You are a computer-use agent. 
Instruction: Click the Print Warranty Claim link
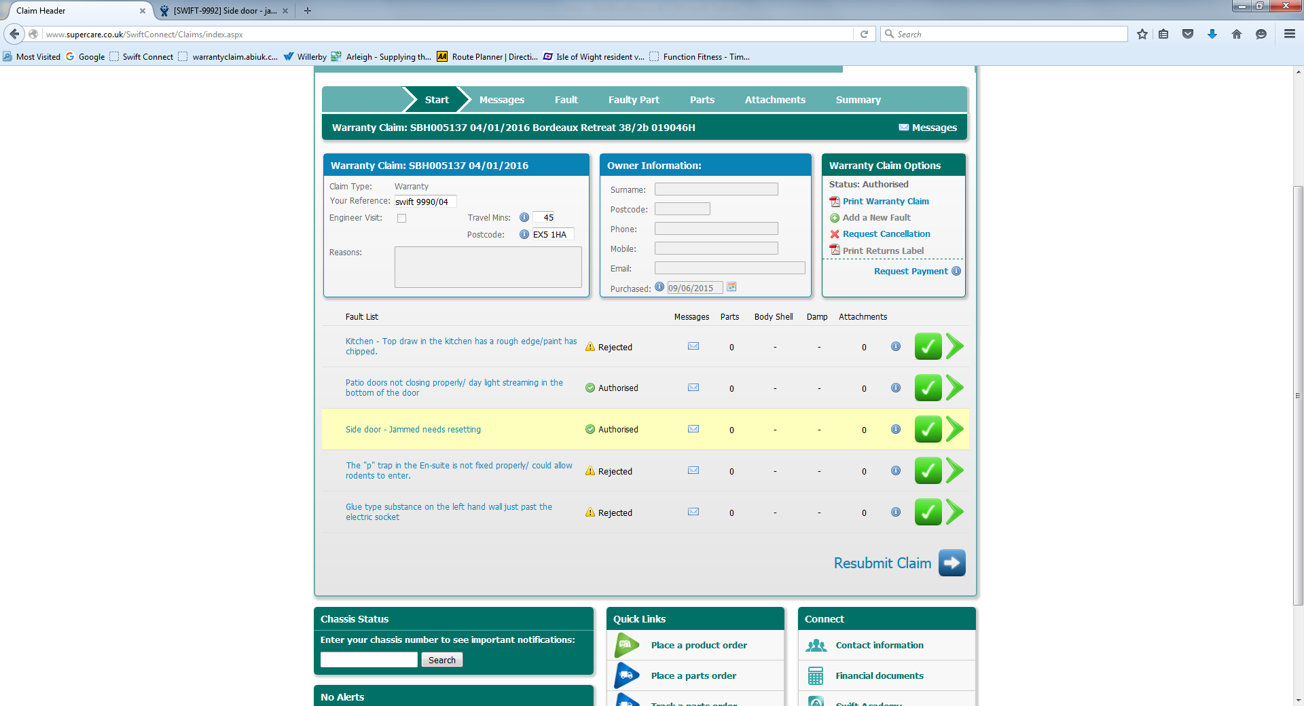[x=886, y=202]
